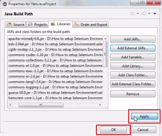
Task: Switch to the Projects tab
Action: pyautogui.click(x=37, y=24)
